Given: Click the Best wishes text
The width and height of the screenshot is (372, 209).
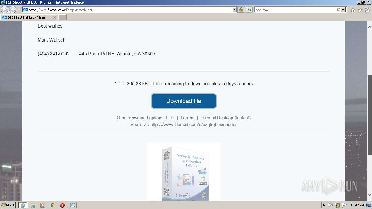Looking at the screenshot, I should click(x=50, y=26).
